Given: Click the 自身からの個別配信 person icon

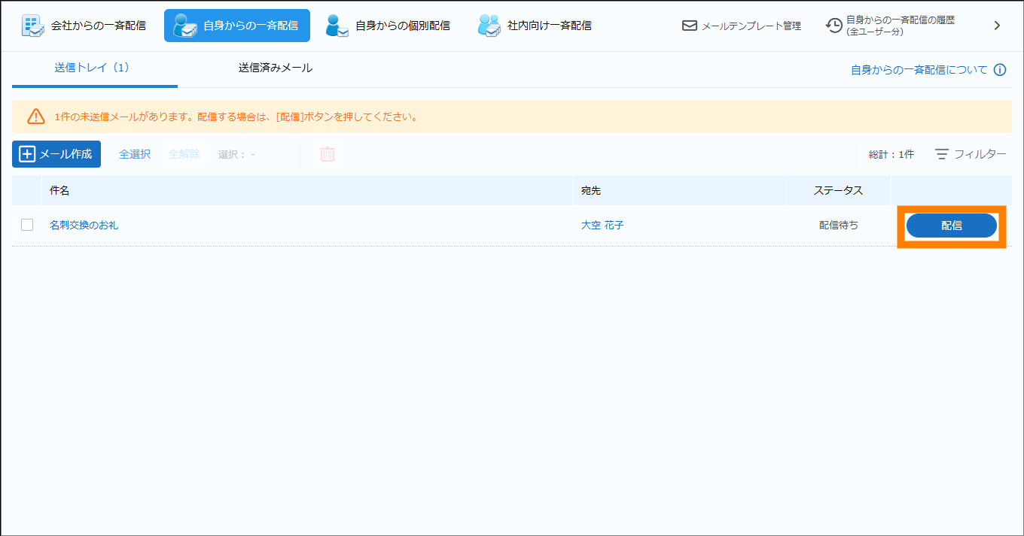Looking at the screenshot, I should click(337, 26).
